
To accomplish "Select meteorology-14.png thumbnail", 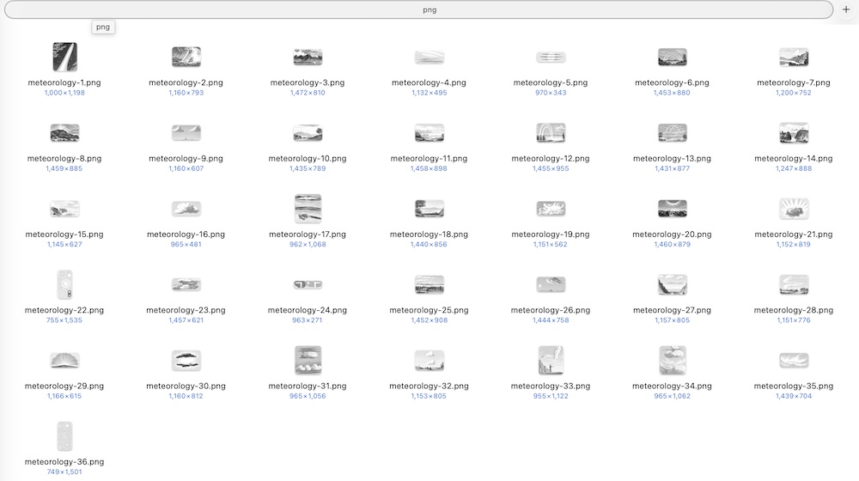I will [x=793, y=132].
